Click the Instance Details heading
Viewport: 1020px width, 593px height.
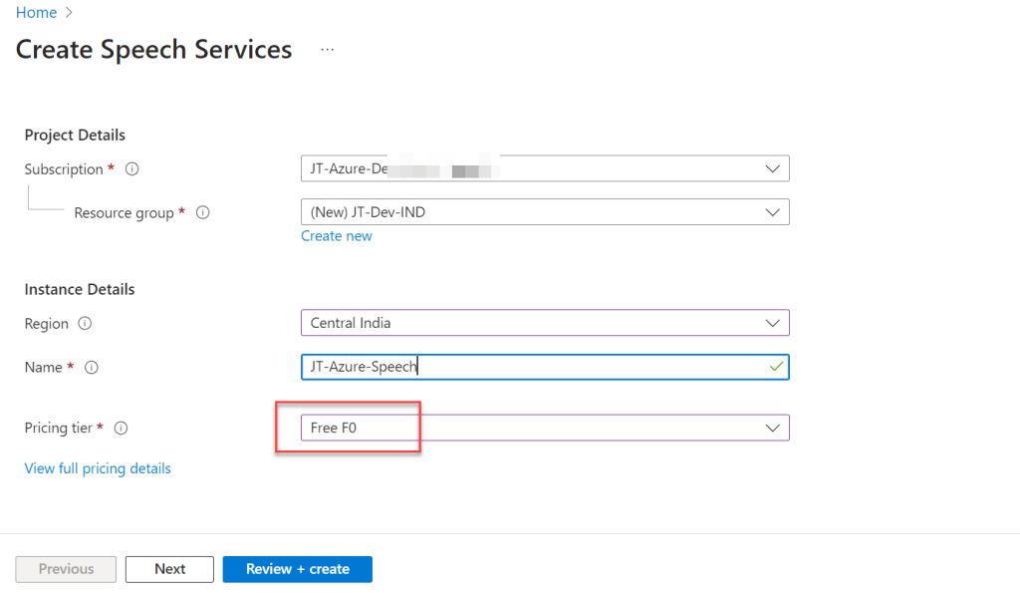[80, 290]
